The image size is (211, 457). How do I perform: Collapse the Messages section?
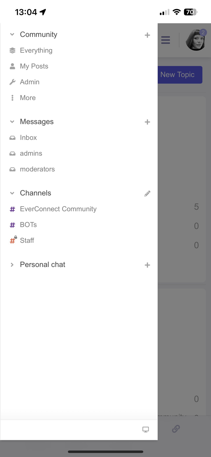coord(12,122)
